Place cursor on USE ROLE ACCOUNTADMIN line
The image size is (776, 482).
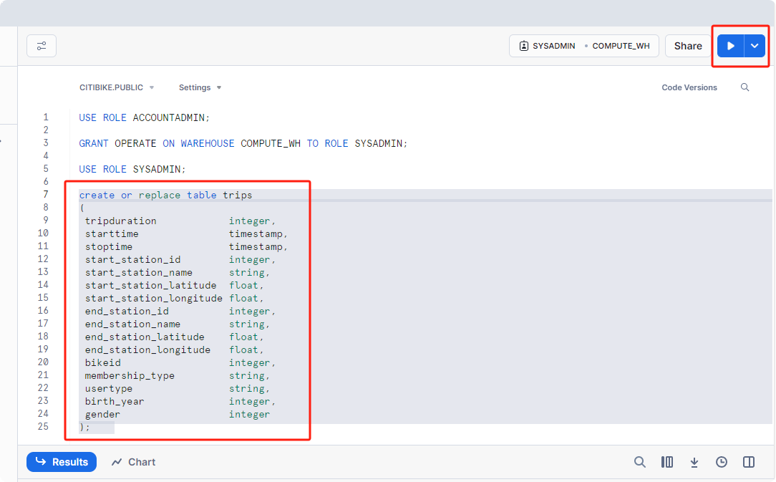pyautogui.click(x=144, y=117)
